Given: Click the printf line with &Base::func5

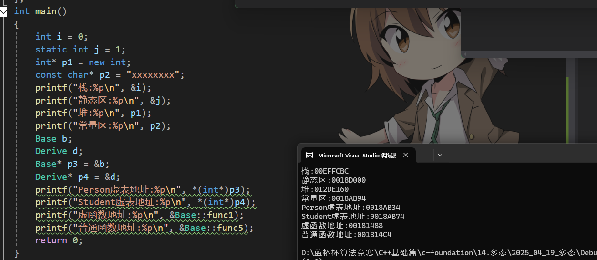Looking at the screenshot, I should click(x=144, y=228).
